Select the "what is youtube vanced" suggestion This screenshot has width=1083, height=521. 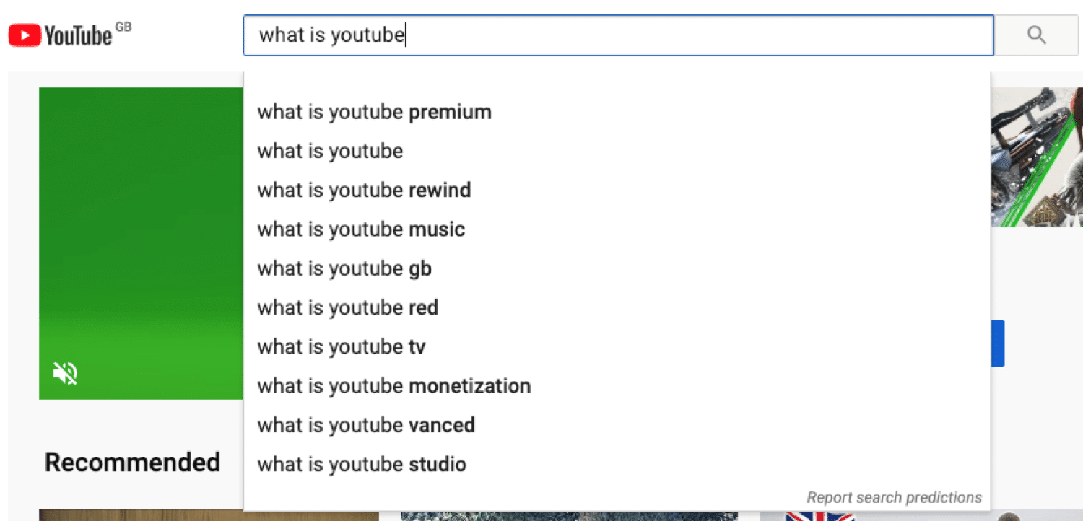[x=366, y=425]
